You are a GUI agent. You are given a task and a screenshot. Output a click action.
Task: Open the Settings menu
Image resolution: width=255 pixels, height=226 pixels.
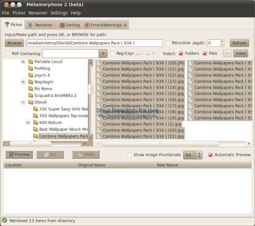point(59,13)
